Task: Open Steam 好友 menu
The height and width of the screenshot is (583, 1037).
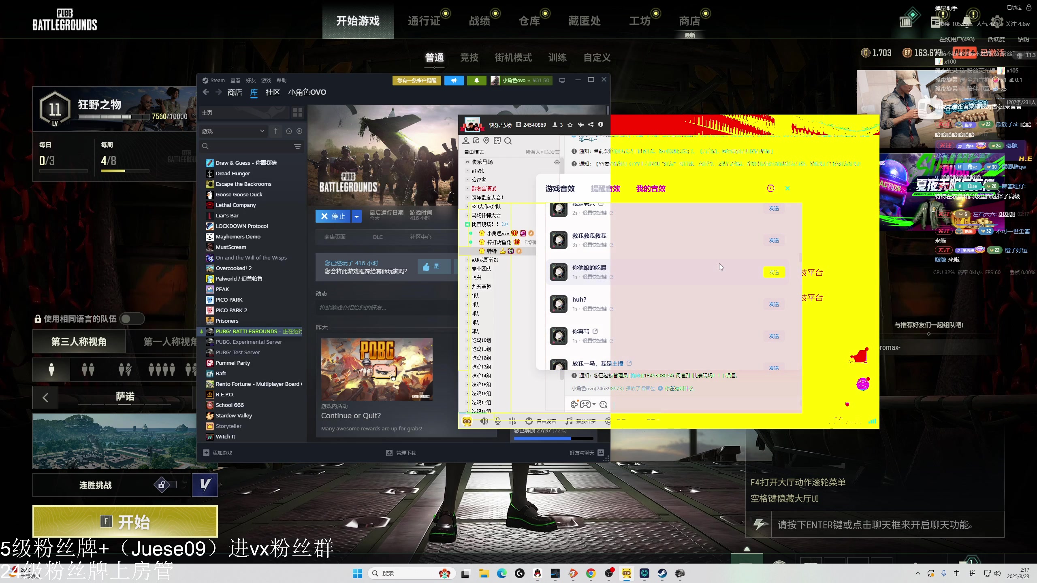Action: point(251,80)
